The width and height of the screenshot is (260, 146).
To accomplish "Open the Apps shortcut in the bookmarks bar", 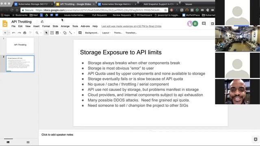I will pyautogui.click(x=5, y=15).
